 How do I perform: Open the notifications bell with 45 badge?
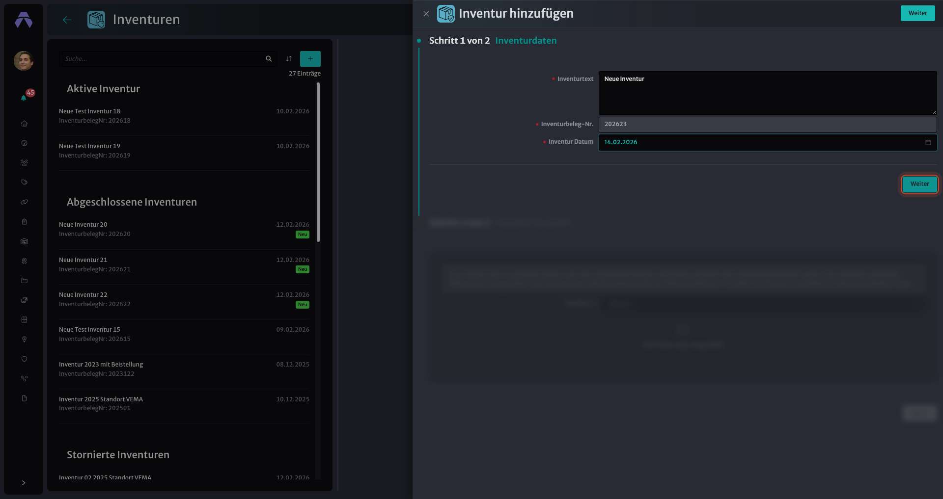(24, 97)
